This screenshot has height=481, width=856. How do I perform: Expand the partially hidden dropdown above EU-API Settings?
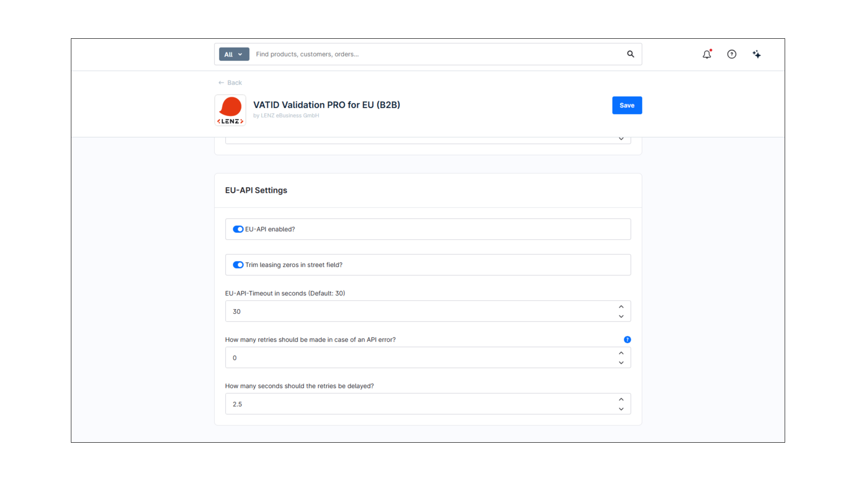pos(621,139)
